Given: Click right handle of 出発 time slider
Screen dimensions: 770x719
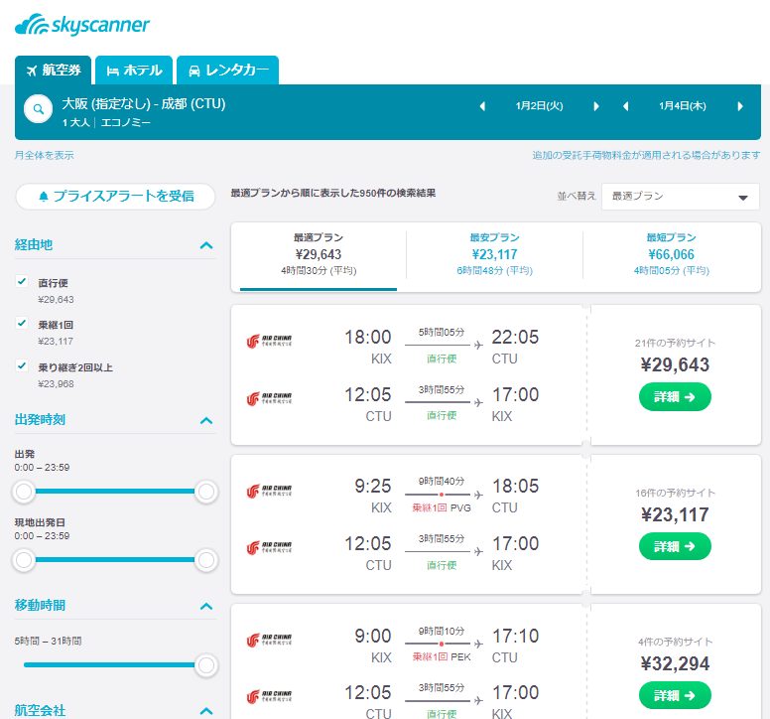Looking at the screenshot, I should pos(206,491).
